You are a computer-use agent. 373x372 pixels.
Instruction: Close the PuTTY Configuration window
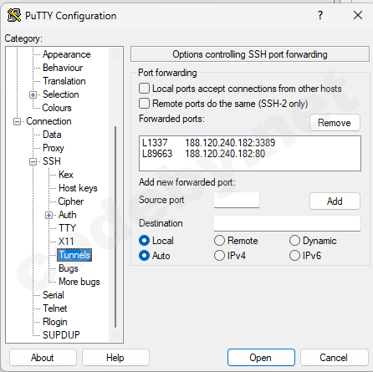click(x=358, y=15)
